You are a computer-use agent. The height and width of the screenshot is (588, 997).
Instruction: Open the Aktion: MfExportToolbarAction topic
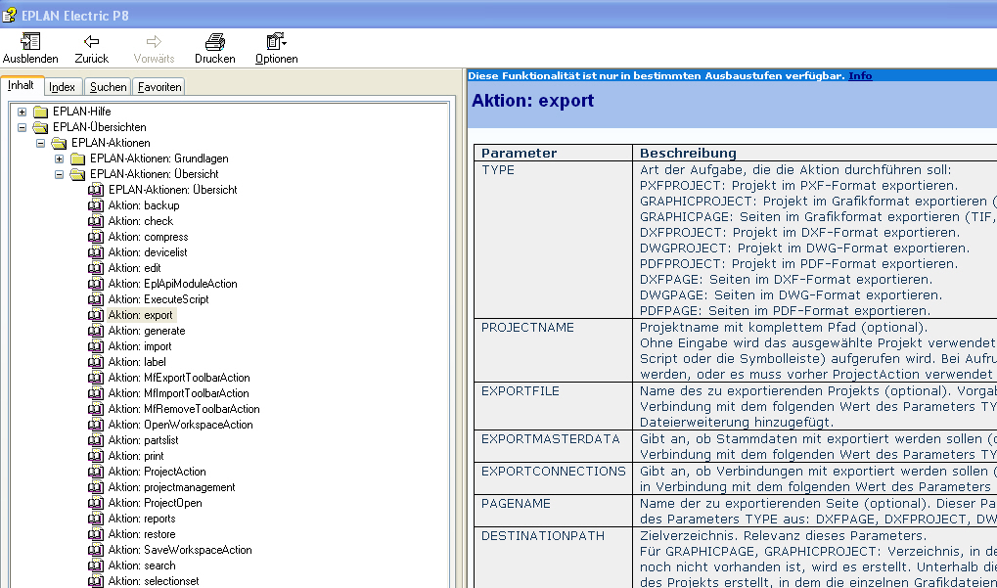point(179,378)
